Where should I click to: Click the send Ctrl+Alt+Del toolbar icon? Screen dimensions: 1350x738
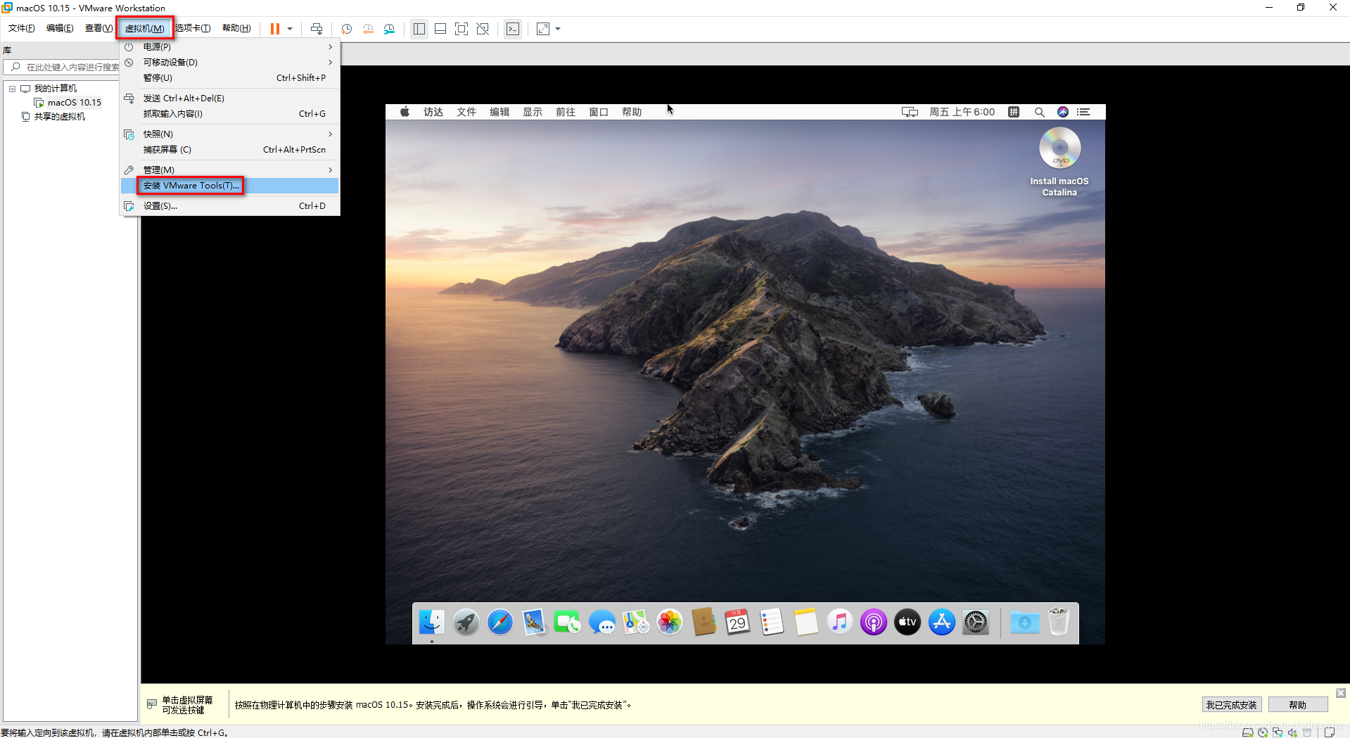coord(317,29)
